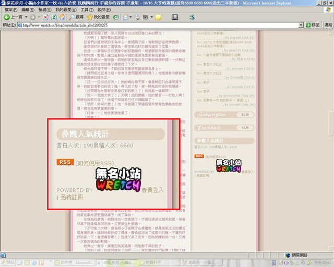Click the address bar URL field
This screenshot has height=267, width=334.
[x=160, y=25]
